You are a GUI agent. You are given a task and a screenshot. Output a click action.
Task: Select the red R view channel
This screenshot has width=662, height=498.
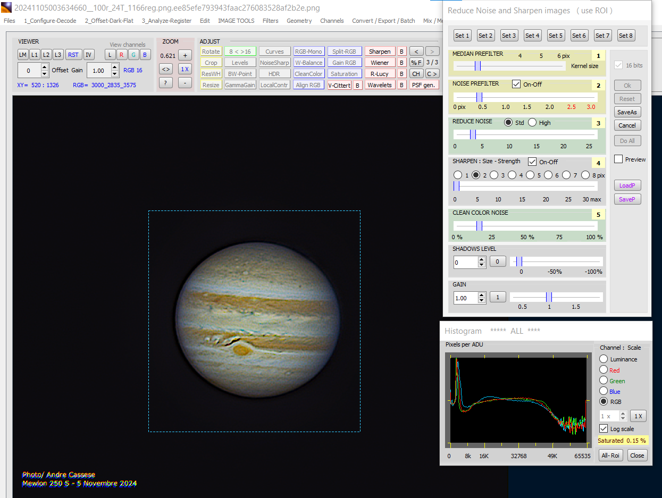(x=121, y=55)
